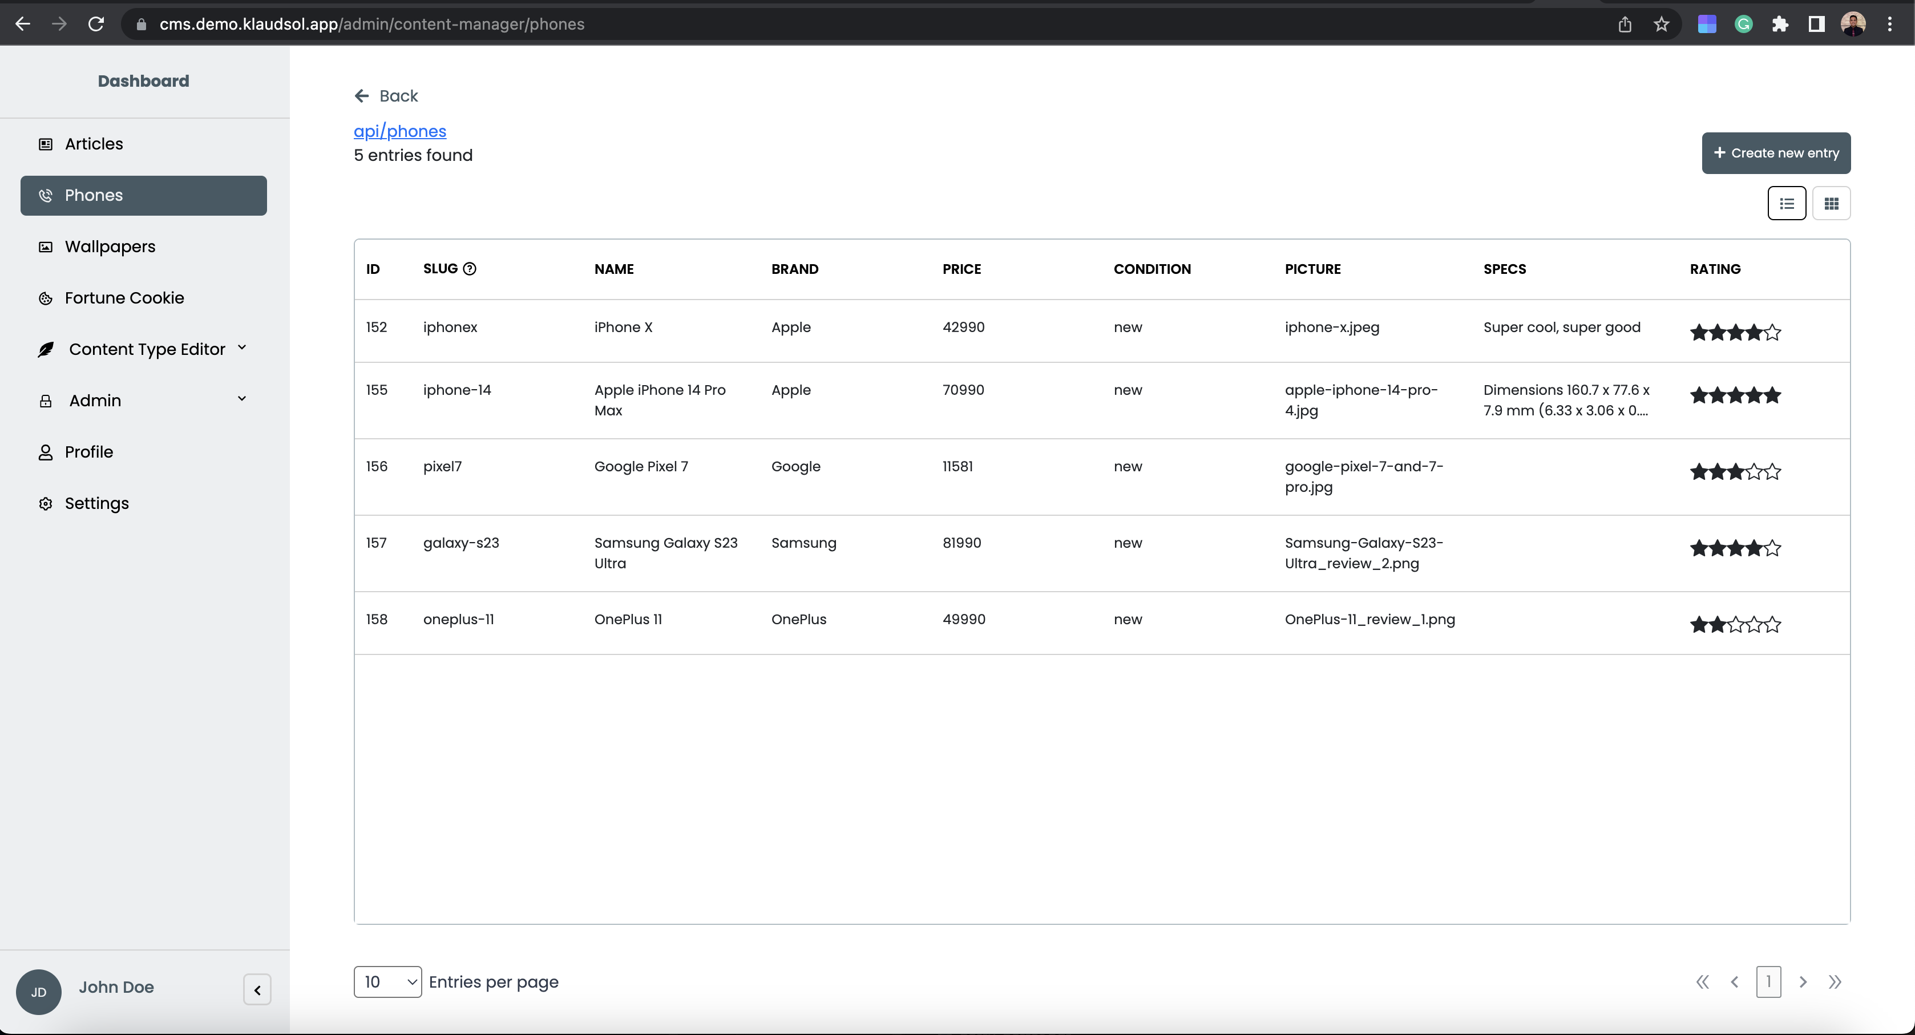Screen dimensions: 1915x1035
Task: Go to previous page arrow icon
Action: click(x=1735, y=981)
